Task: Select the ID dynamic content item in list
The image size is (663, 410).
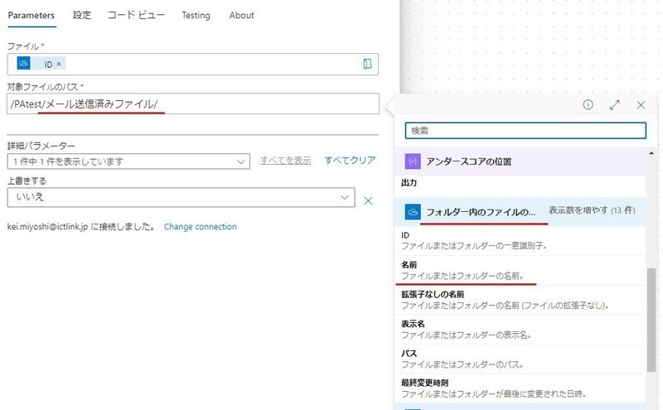Action: tap(520, 240)
